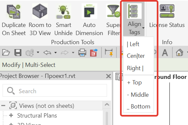Click the Modify | Multi-Select context tab

(29, 65)
